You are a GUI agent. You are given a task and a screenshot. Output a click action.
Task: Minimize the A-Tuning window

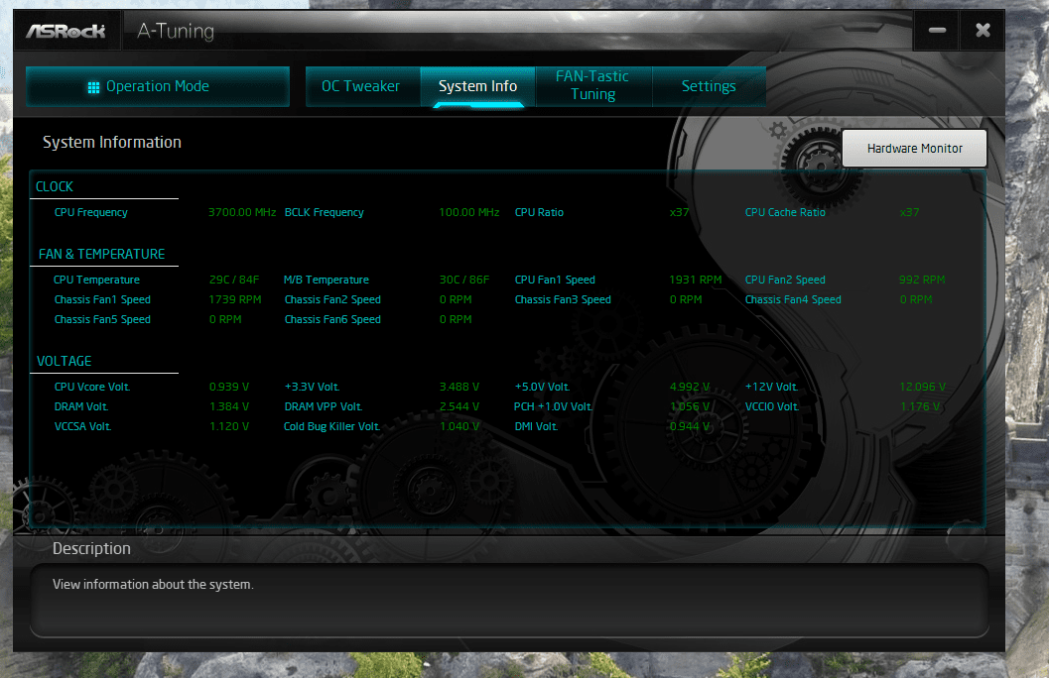[x=937, y=30]
